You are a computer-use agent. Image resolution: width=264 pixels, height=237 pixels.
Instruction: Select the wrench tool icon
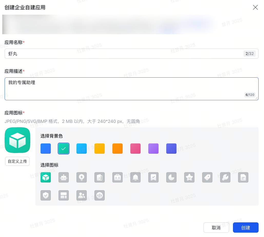(x=225, y=177)
